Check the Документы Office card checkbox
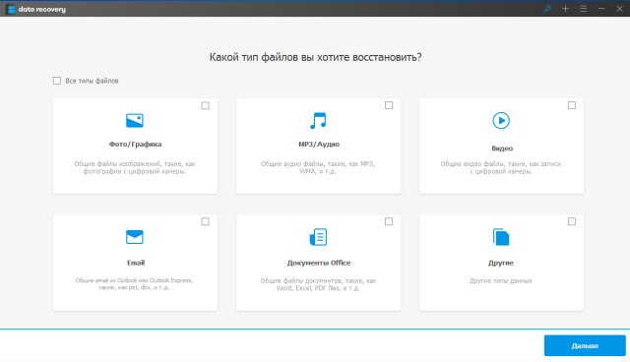This screenshot has height=362, width=630. (389, 221)
